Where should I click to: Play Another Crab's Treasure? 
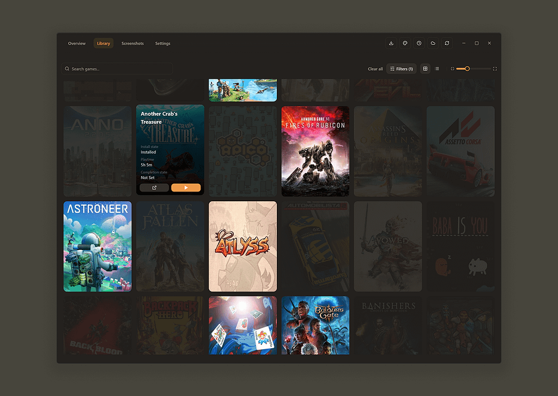coord(186,188)
